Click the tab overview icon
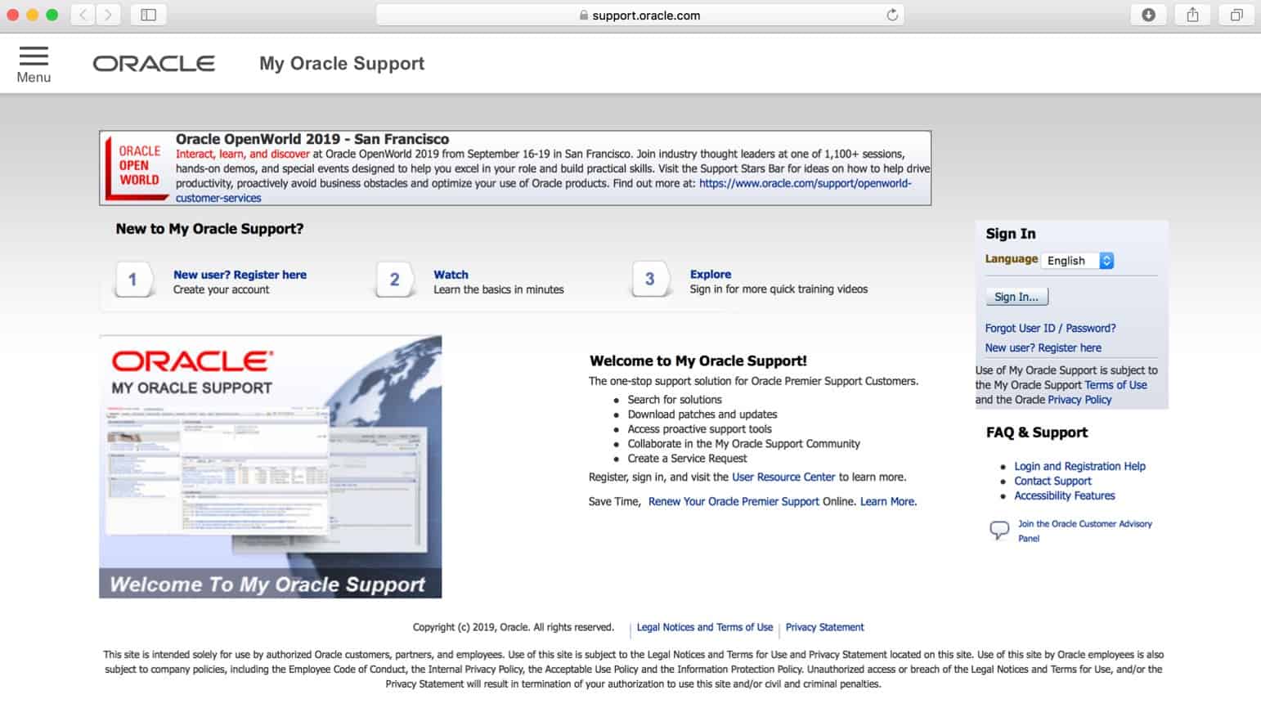1261x717 pixels. [1236, 14]
